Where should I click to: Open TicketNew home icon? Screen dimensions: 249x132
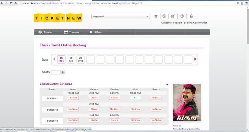point(156,16)
